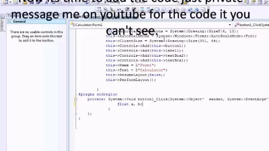
Task: Click line 'this->PerformLayout();'
Action: click(x=131, y=80)
